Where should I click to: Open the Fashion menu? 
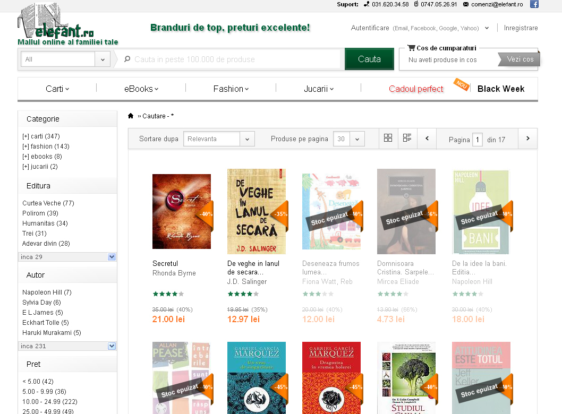click(231, 89)
